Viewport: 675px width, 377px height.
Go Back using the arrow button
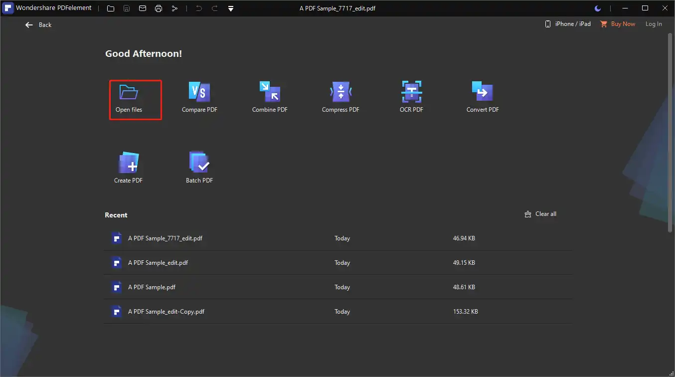38,24
